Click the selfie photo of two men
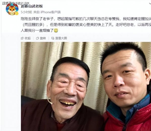Image resolution: width=151 pixels, height=131 pixels. 86,86
